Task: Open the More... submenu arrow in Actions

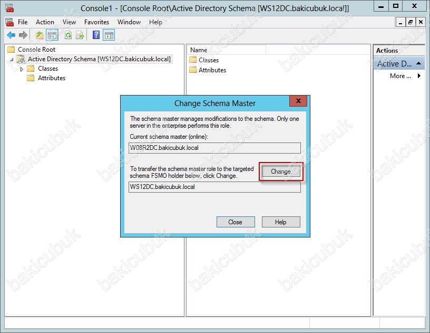Action: [419, 76]
